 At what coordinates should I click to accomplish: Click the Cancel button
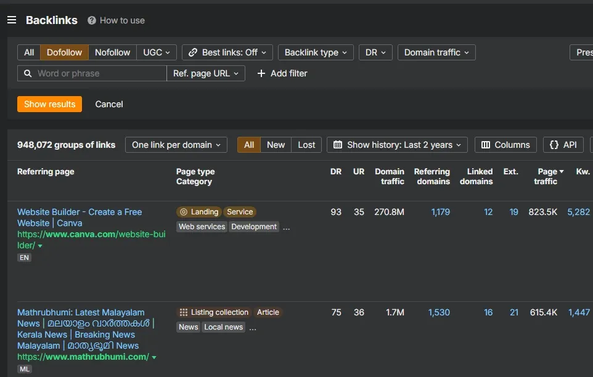pyautogui.click(x=109, y=104)
